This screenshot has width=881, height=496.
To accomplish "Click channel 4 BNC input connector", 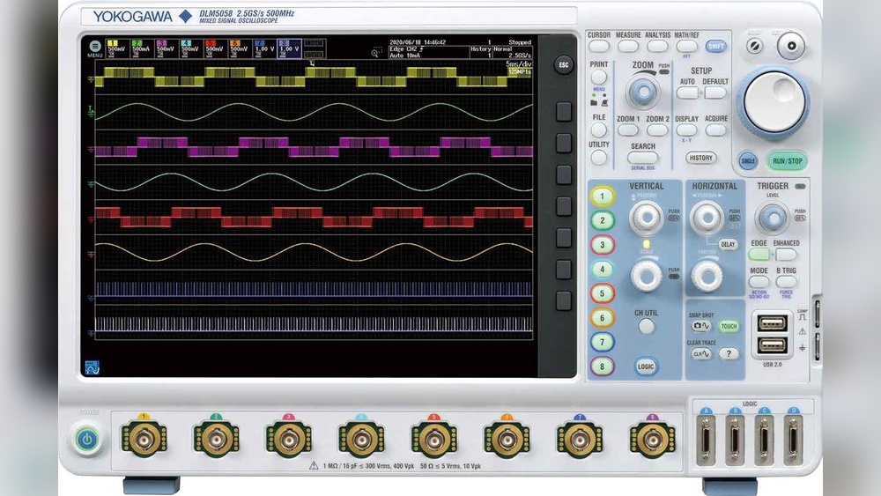I will [361, 440].
